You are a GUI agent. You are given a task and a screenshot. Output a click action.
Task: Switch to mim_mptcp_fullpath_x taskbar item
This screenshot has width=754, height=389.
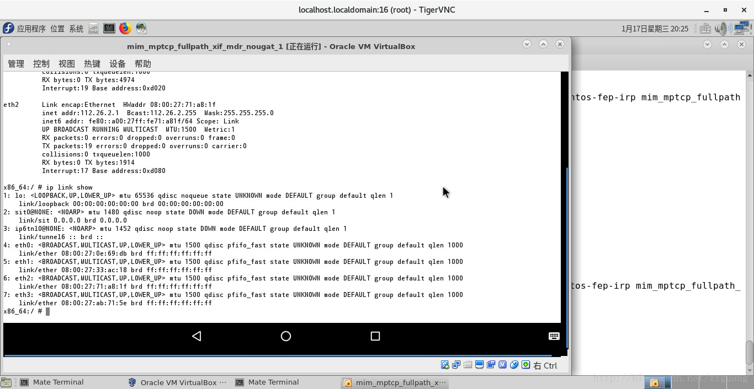(x=395, y=382)
